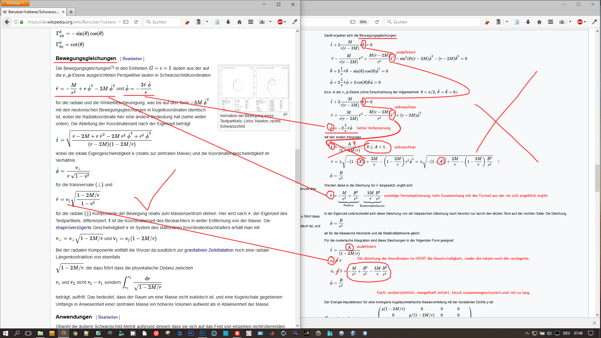Open a new tab with plus button
Screen dimensions: 601x338
pos(71,12)
